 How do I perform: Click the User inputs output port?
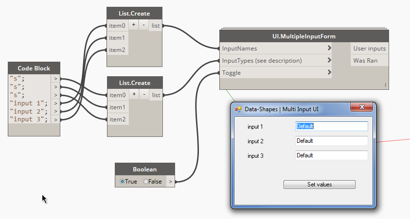click(370, 48)
